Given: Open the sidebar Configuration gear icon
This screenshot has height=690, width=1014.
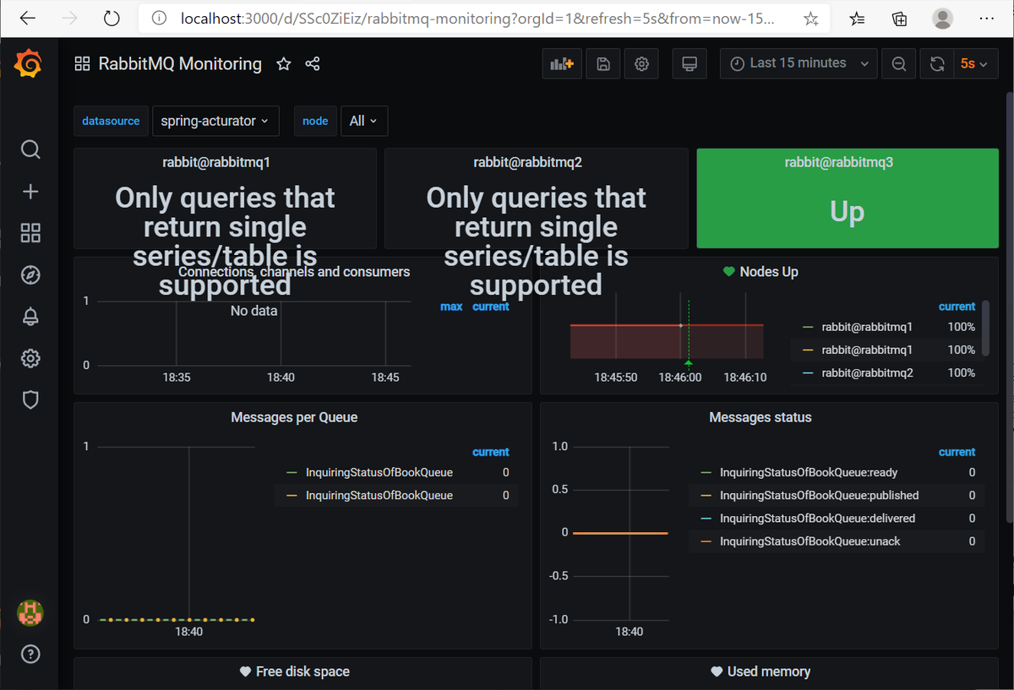Looking at the screenshot, I should pos(30,358).
